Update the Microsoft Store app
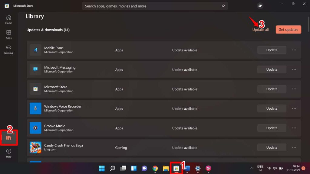310x174 pixels. click(x=272, y=89)
